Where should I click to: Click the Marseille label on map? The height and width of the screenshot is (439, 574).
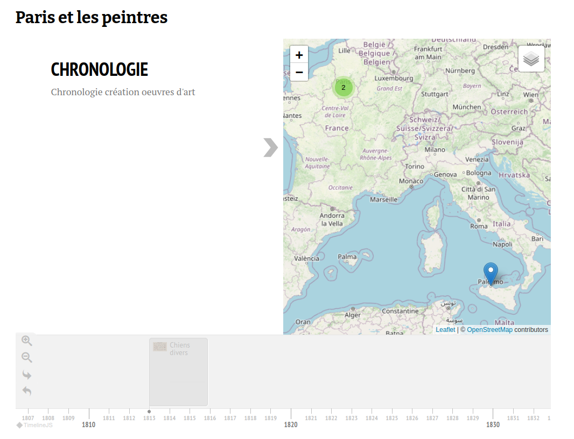[x=383, y=200]
